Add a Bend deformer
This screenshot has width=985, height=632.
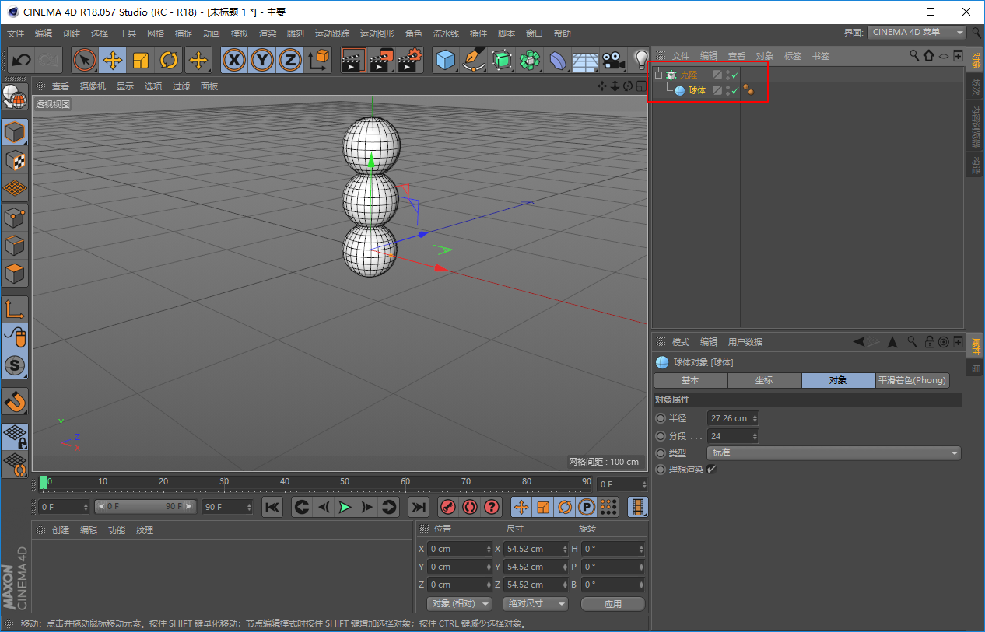pyautogui.click(x=558, y=60)
